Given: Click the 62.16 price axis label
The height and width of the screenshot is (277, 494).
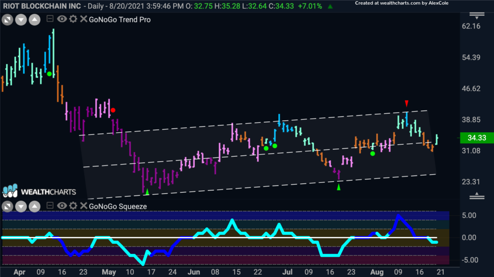Looking at the screenshot, I should click(x=471, y=26).
